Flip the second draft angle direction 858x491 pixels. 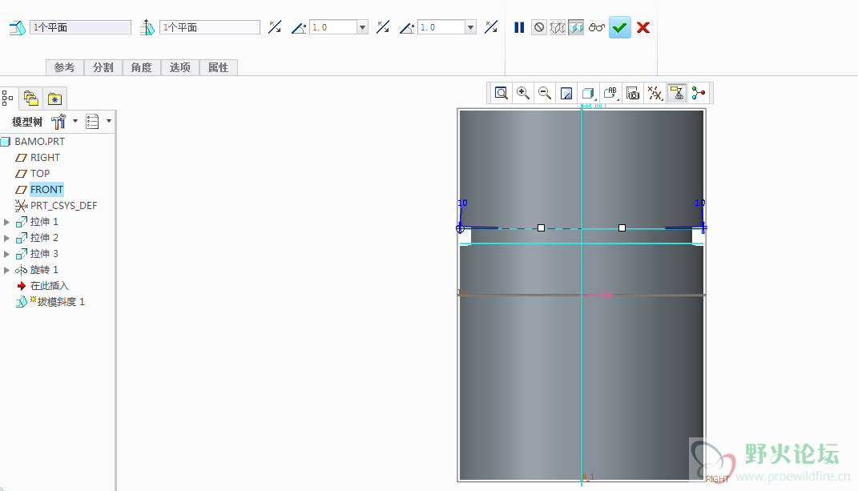tap(491, 26)
